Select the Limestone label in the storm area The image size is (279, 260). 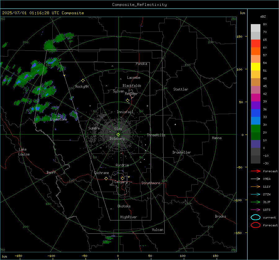(59, 119)
